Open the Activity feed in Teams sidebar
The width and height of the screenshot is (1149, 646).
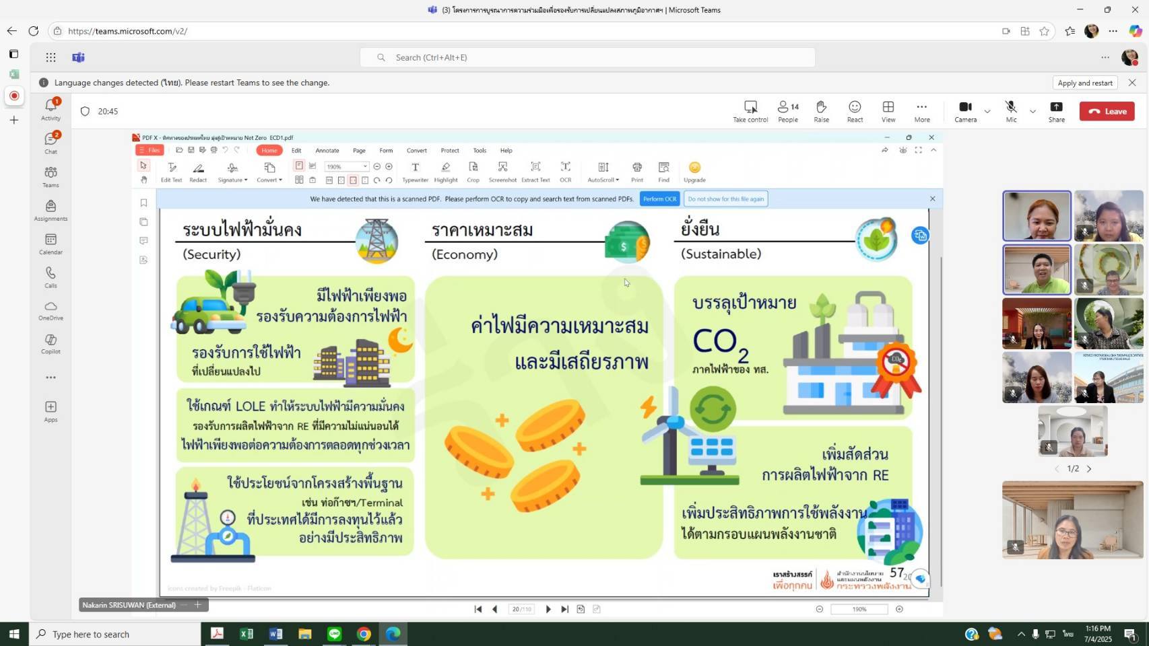pos(51,110)
